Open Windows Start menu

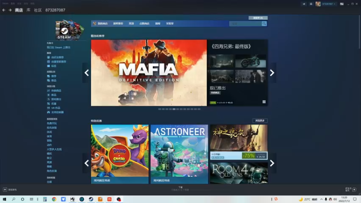coord(5,199)
